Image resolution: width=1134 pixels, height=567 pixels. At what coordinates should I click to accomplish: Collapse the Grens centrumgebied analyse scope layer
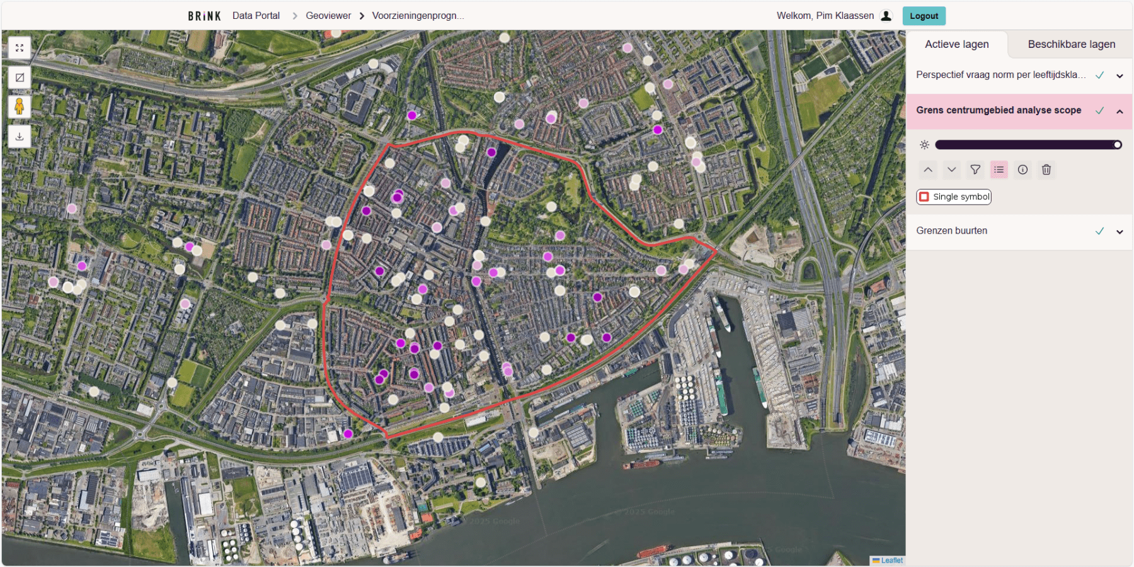1120,111
